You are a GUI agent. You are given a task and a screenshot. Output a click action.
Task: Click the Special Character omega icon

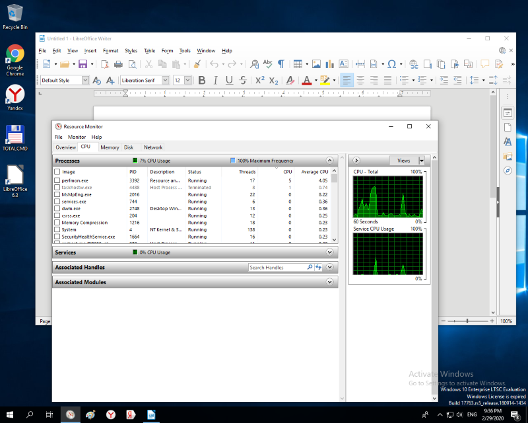click(391, 63)
